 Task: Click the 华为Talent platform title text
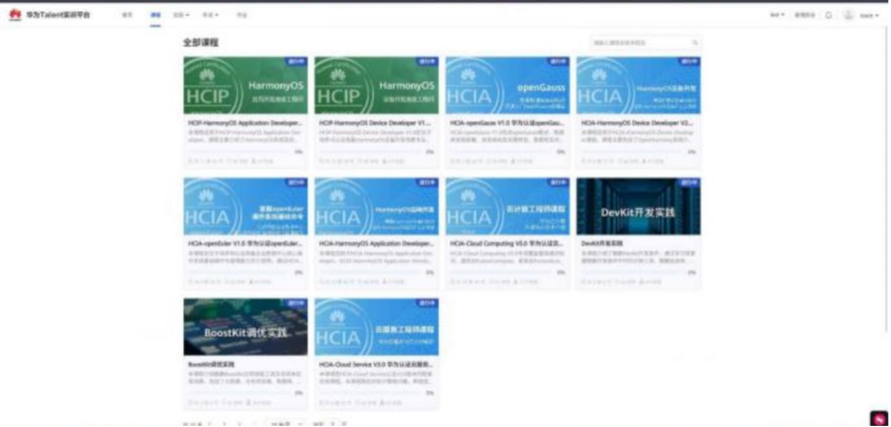pos(58,15)
